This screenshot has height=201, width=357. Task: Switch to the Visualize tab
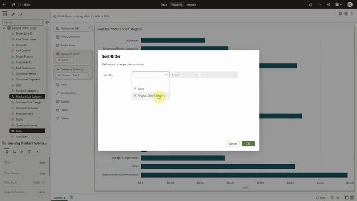pyautogui.click(x=177, y=4)
